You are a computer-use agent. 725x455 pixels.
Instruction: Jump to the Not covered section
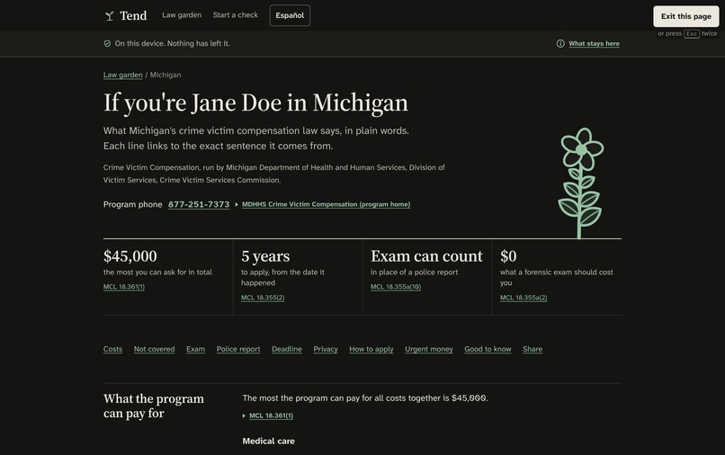(x=155, y=349)
